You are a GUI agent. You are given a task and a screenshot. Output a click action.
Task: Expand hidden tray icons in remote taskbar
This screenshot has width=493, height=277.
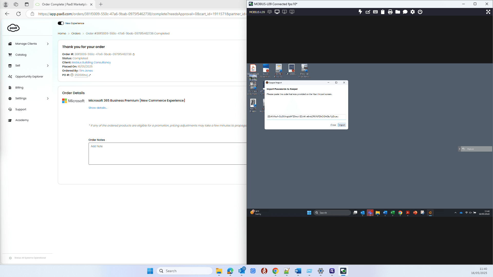(x=456, y=213)
